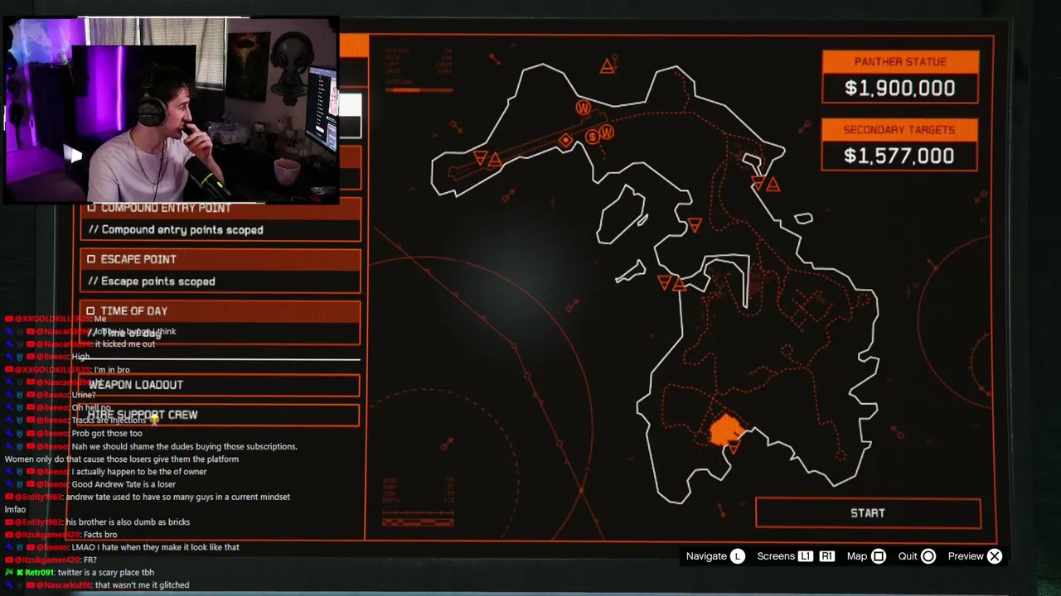Click the Map control label

(857, 556)
